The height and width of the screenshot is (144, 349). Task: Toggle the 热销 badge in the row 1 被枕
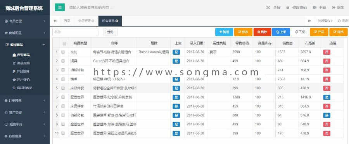pyautogui.click(x=327, y=52)
